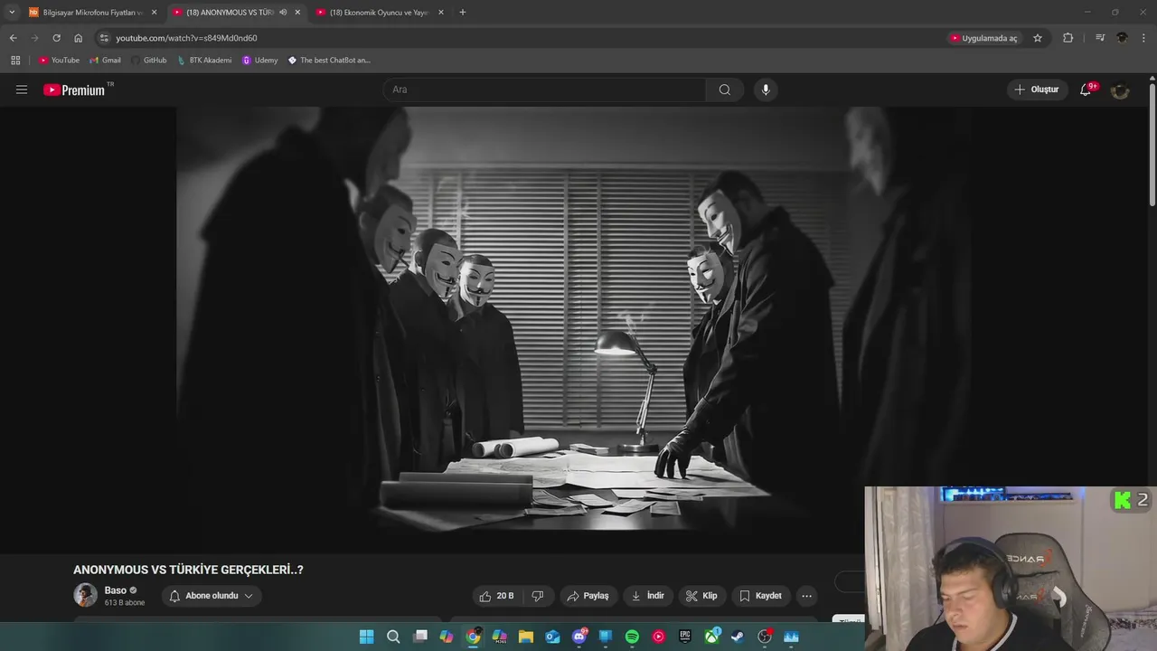Open OBS Studio from the taskbar
This screenshot has width=1157, height=651.
pos(765,637)
